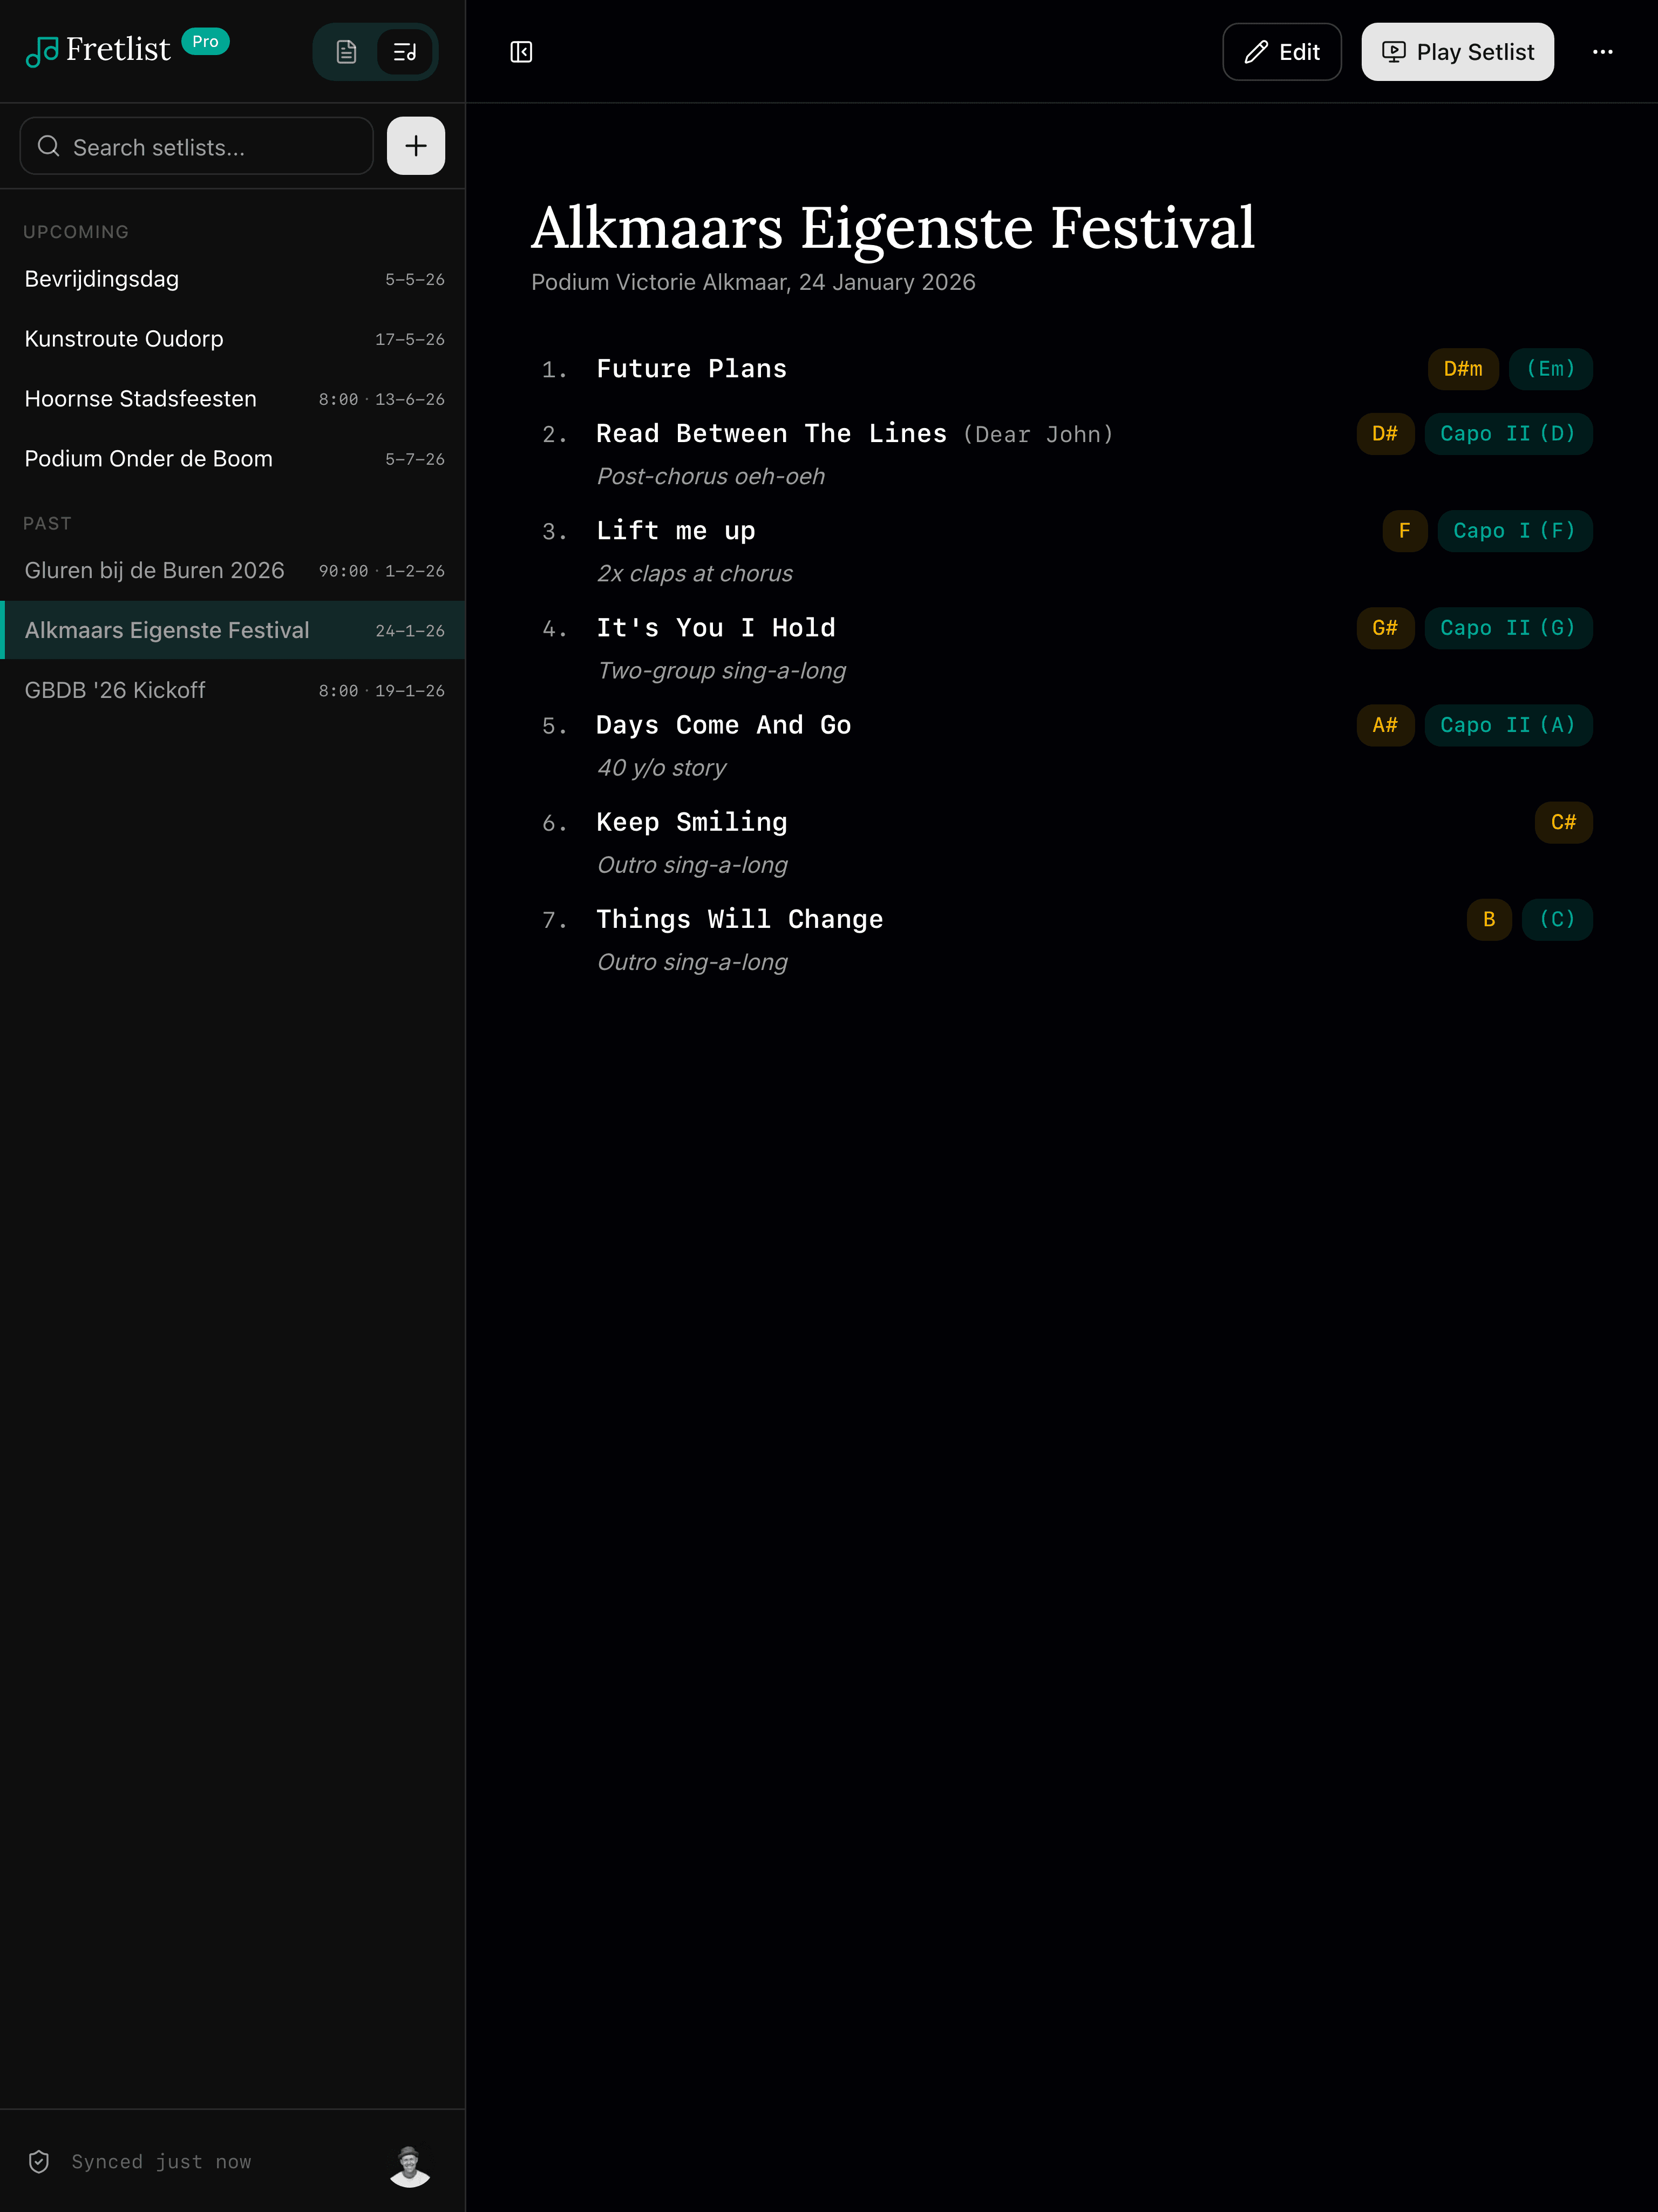Switch to setlists view icon
Image resolution: width=1658 pixels, height=2212 pixels.
click(405, 52)
